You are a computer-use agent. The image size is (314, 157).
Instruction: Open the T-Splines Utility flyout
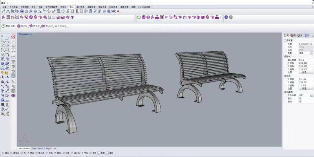pyautogui.click(x=47, y=26)
